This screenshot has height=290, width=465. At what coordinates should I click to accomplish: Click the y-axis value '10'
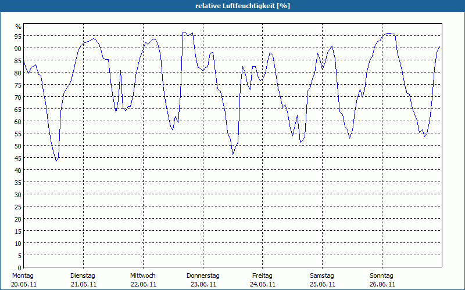[x=18, y=244]
